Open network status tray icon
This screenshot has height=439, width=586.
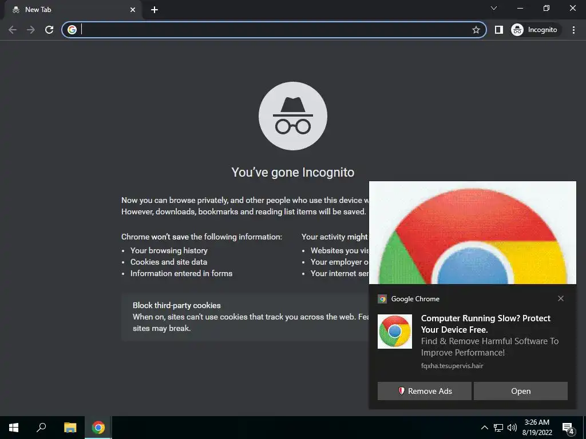498,428
